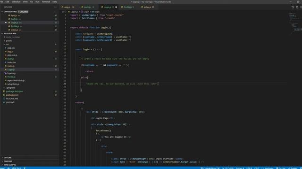Open the Terminal menu
Image resolution: width=302 pixels, height=169 pixels.
(x=46, y=2)
